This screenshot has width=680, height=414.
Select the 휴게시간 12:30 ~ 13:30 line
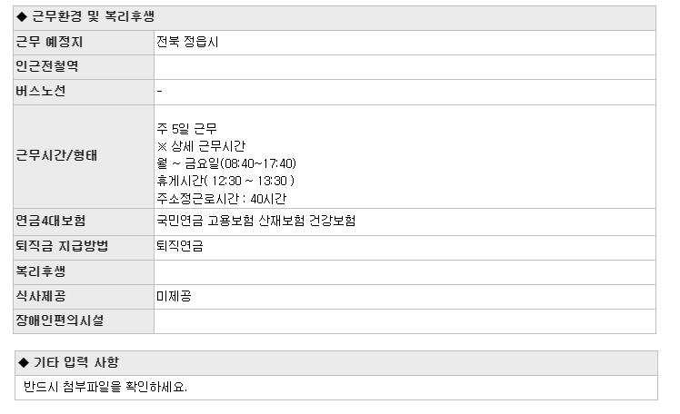click(225, 181)
